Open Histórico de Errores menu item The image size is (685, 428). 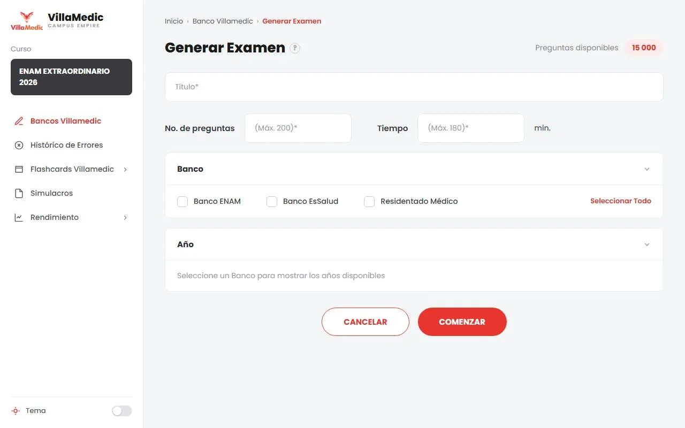(x=66, y=145)
